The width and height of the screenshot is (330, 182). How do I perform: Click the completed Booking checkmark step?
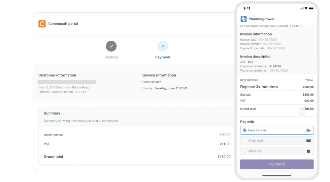tap(111, 46)
